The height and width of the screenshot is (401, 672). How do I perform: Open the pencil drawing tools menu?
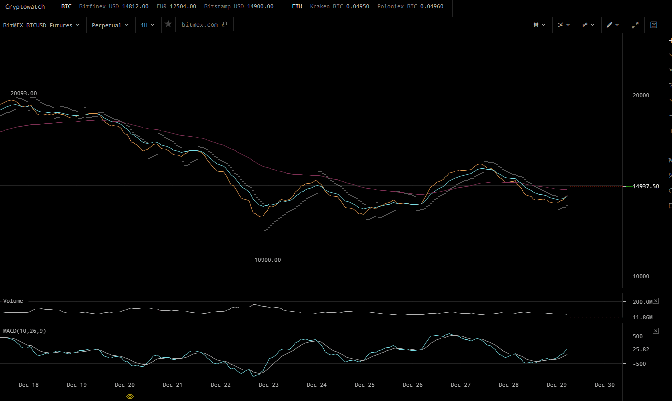coord(613,25)
